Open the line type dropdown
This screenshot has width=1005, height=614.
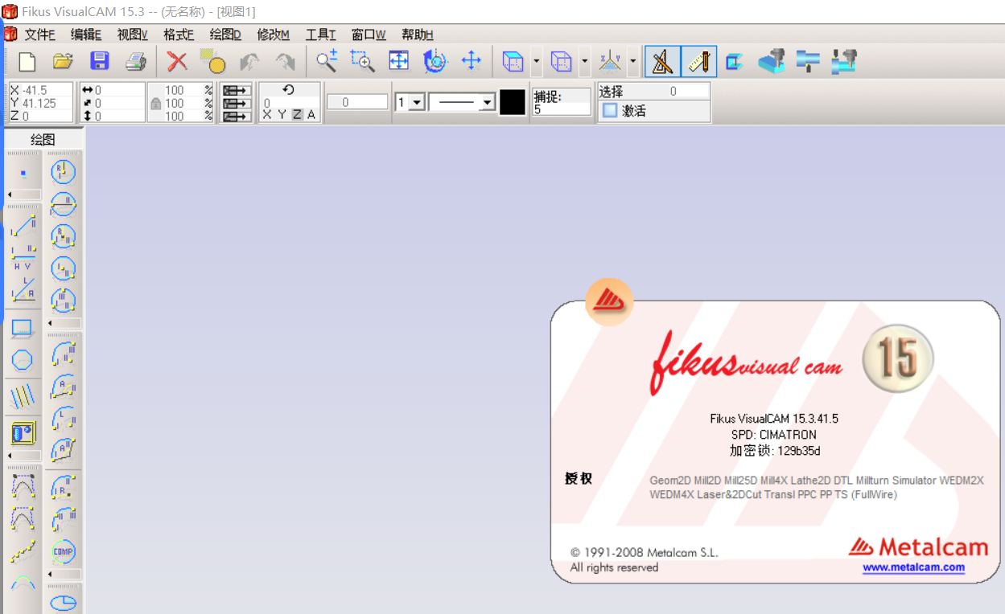(486, 102)
